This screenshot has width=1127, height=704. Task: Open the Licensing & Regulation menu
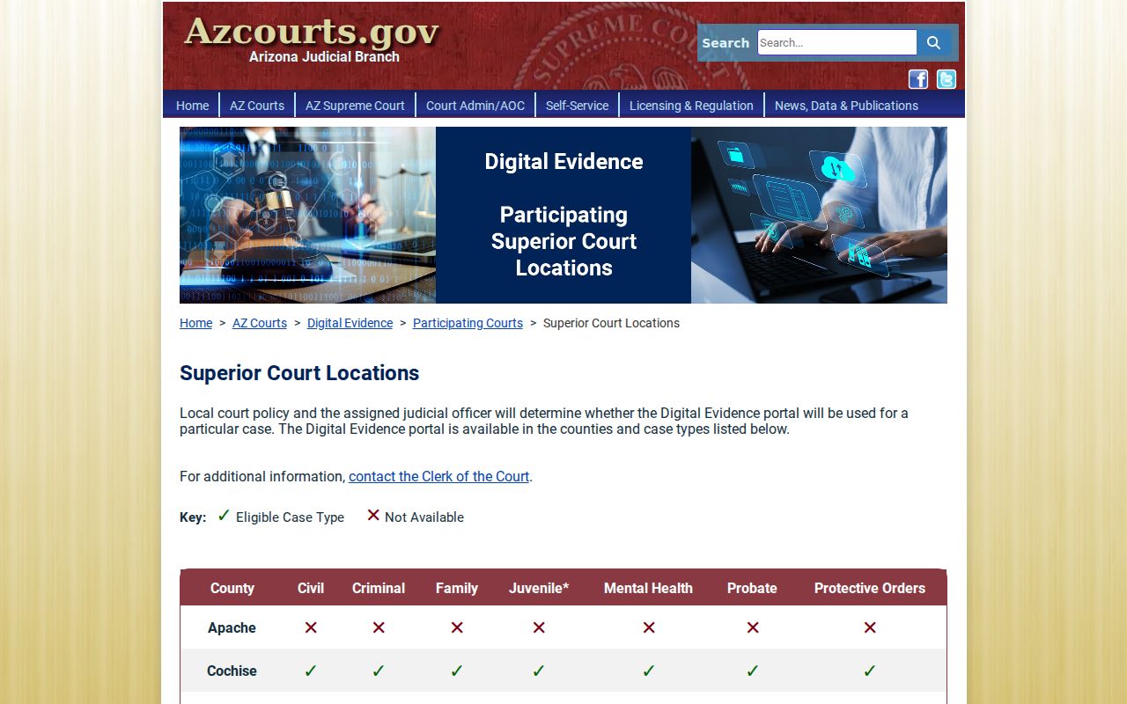[x=691, y=106]
